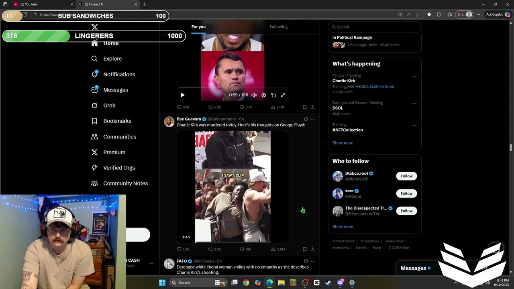Like Bae Guevara's post with 18K likes
514x289 pixels.
point(245,249)
